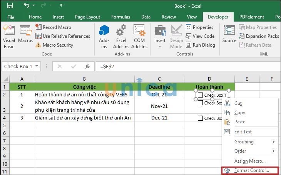
Task: Expand the Order submenu
Action: 250,151
